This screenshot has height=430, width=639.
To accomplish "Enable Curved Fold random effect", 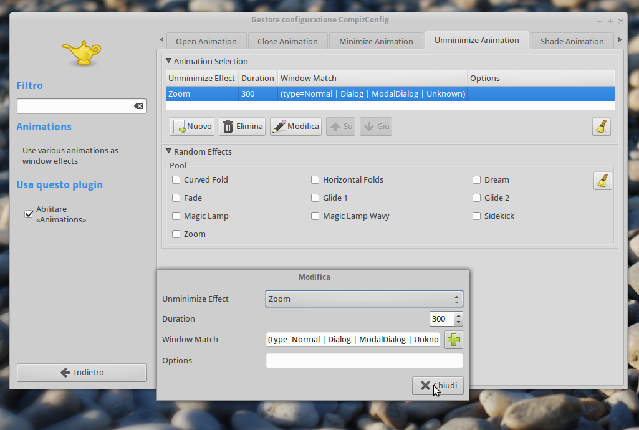I will click(x=176, y=180).
